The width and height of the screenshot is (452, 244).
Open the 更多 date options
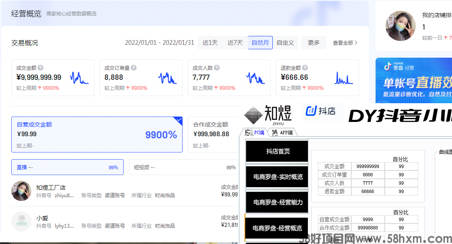coord(314,43)
